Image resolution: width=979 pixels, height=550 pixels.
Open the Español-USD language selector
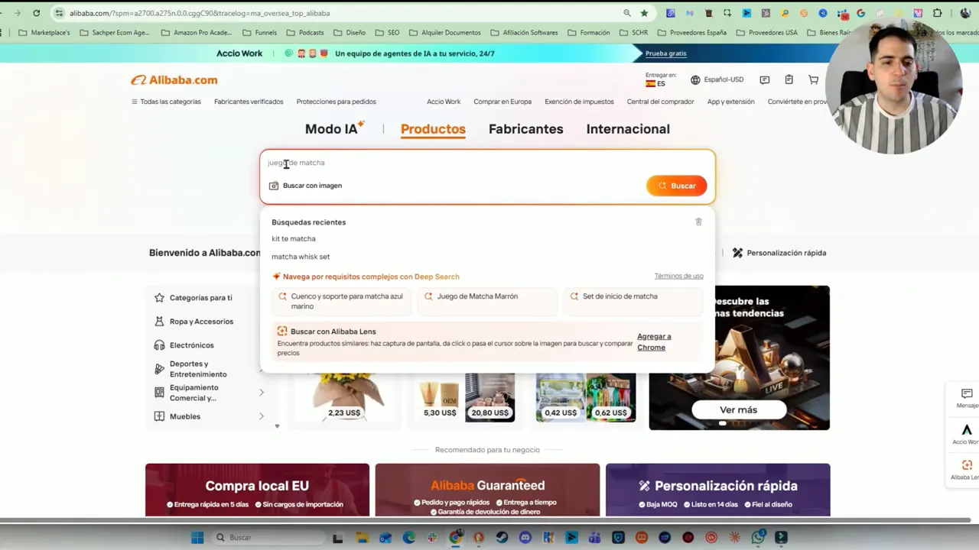click(x=717, y=80)
